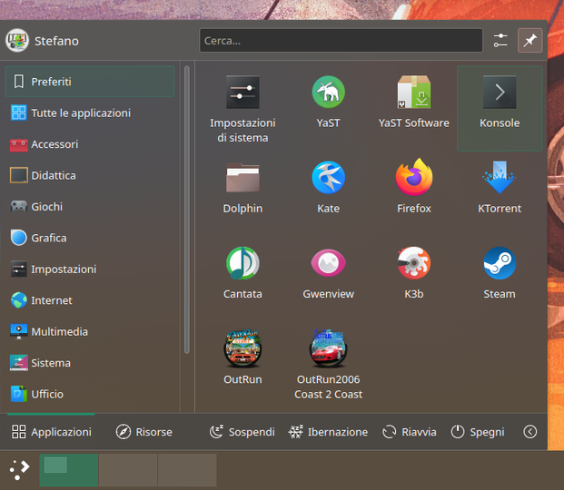Click the Stefano username label
Screen dimensions: 564x490
[56, 41]
